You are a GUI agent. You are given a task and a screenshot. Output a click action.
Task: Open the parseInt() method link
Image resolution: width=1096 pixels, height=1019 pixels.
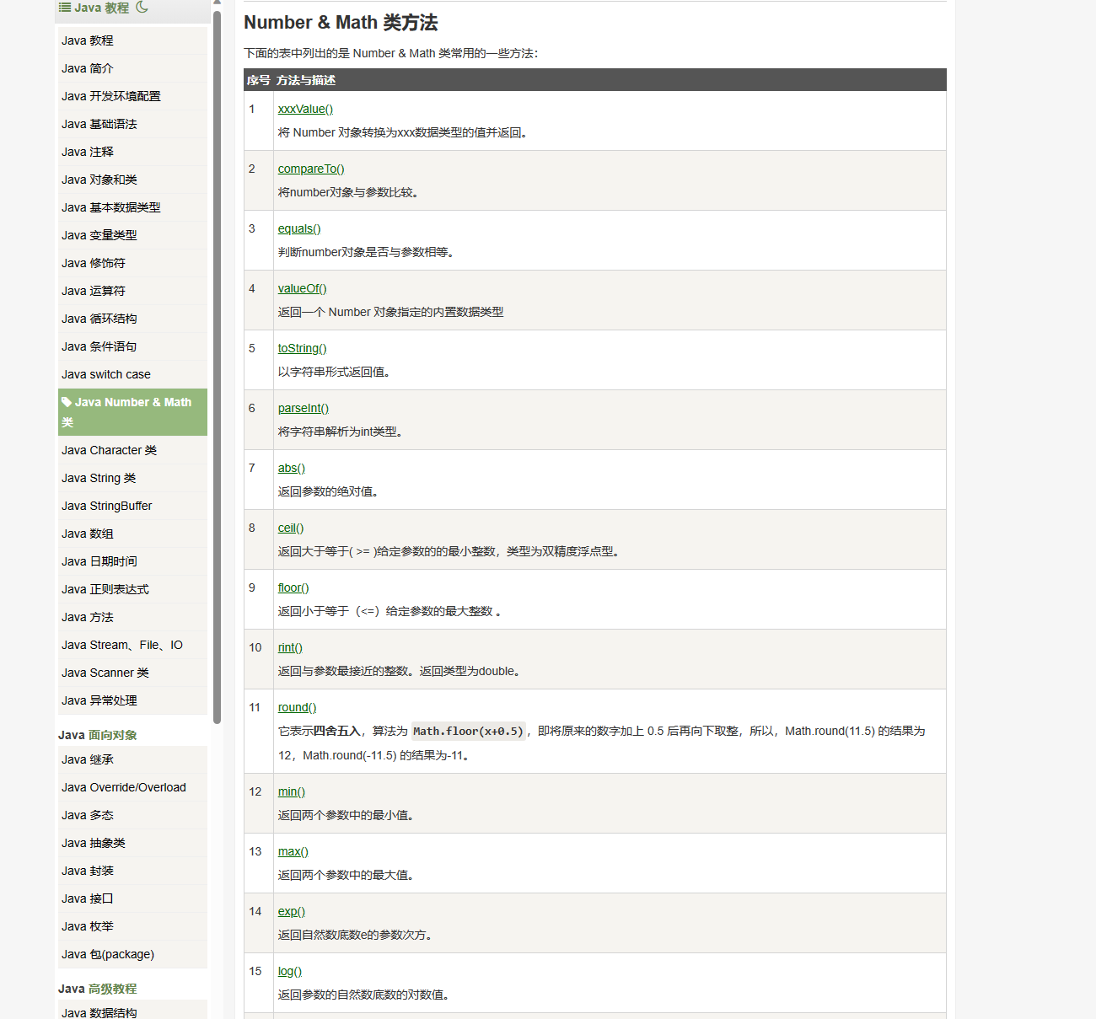coord(304,408)
